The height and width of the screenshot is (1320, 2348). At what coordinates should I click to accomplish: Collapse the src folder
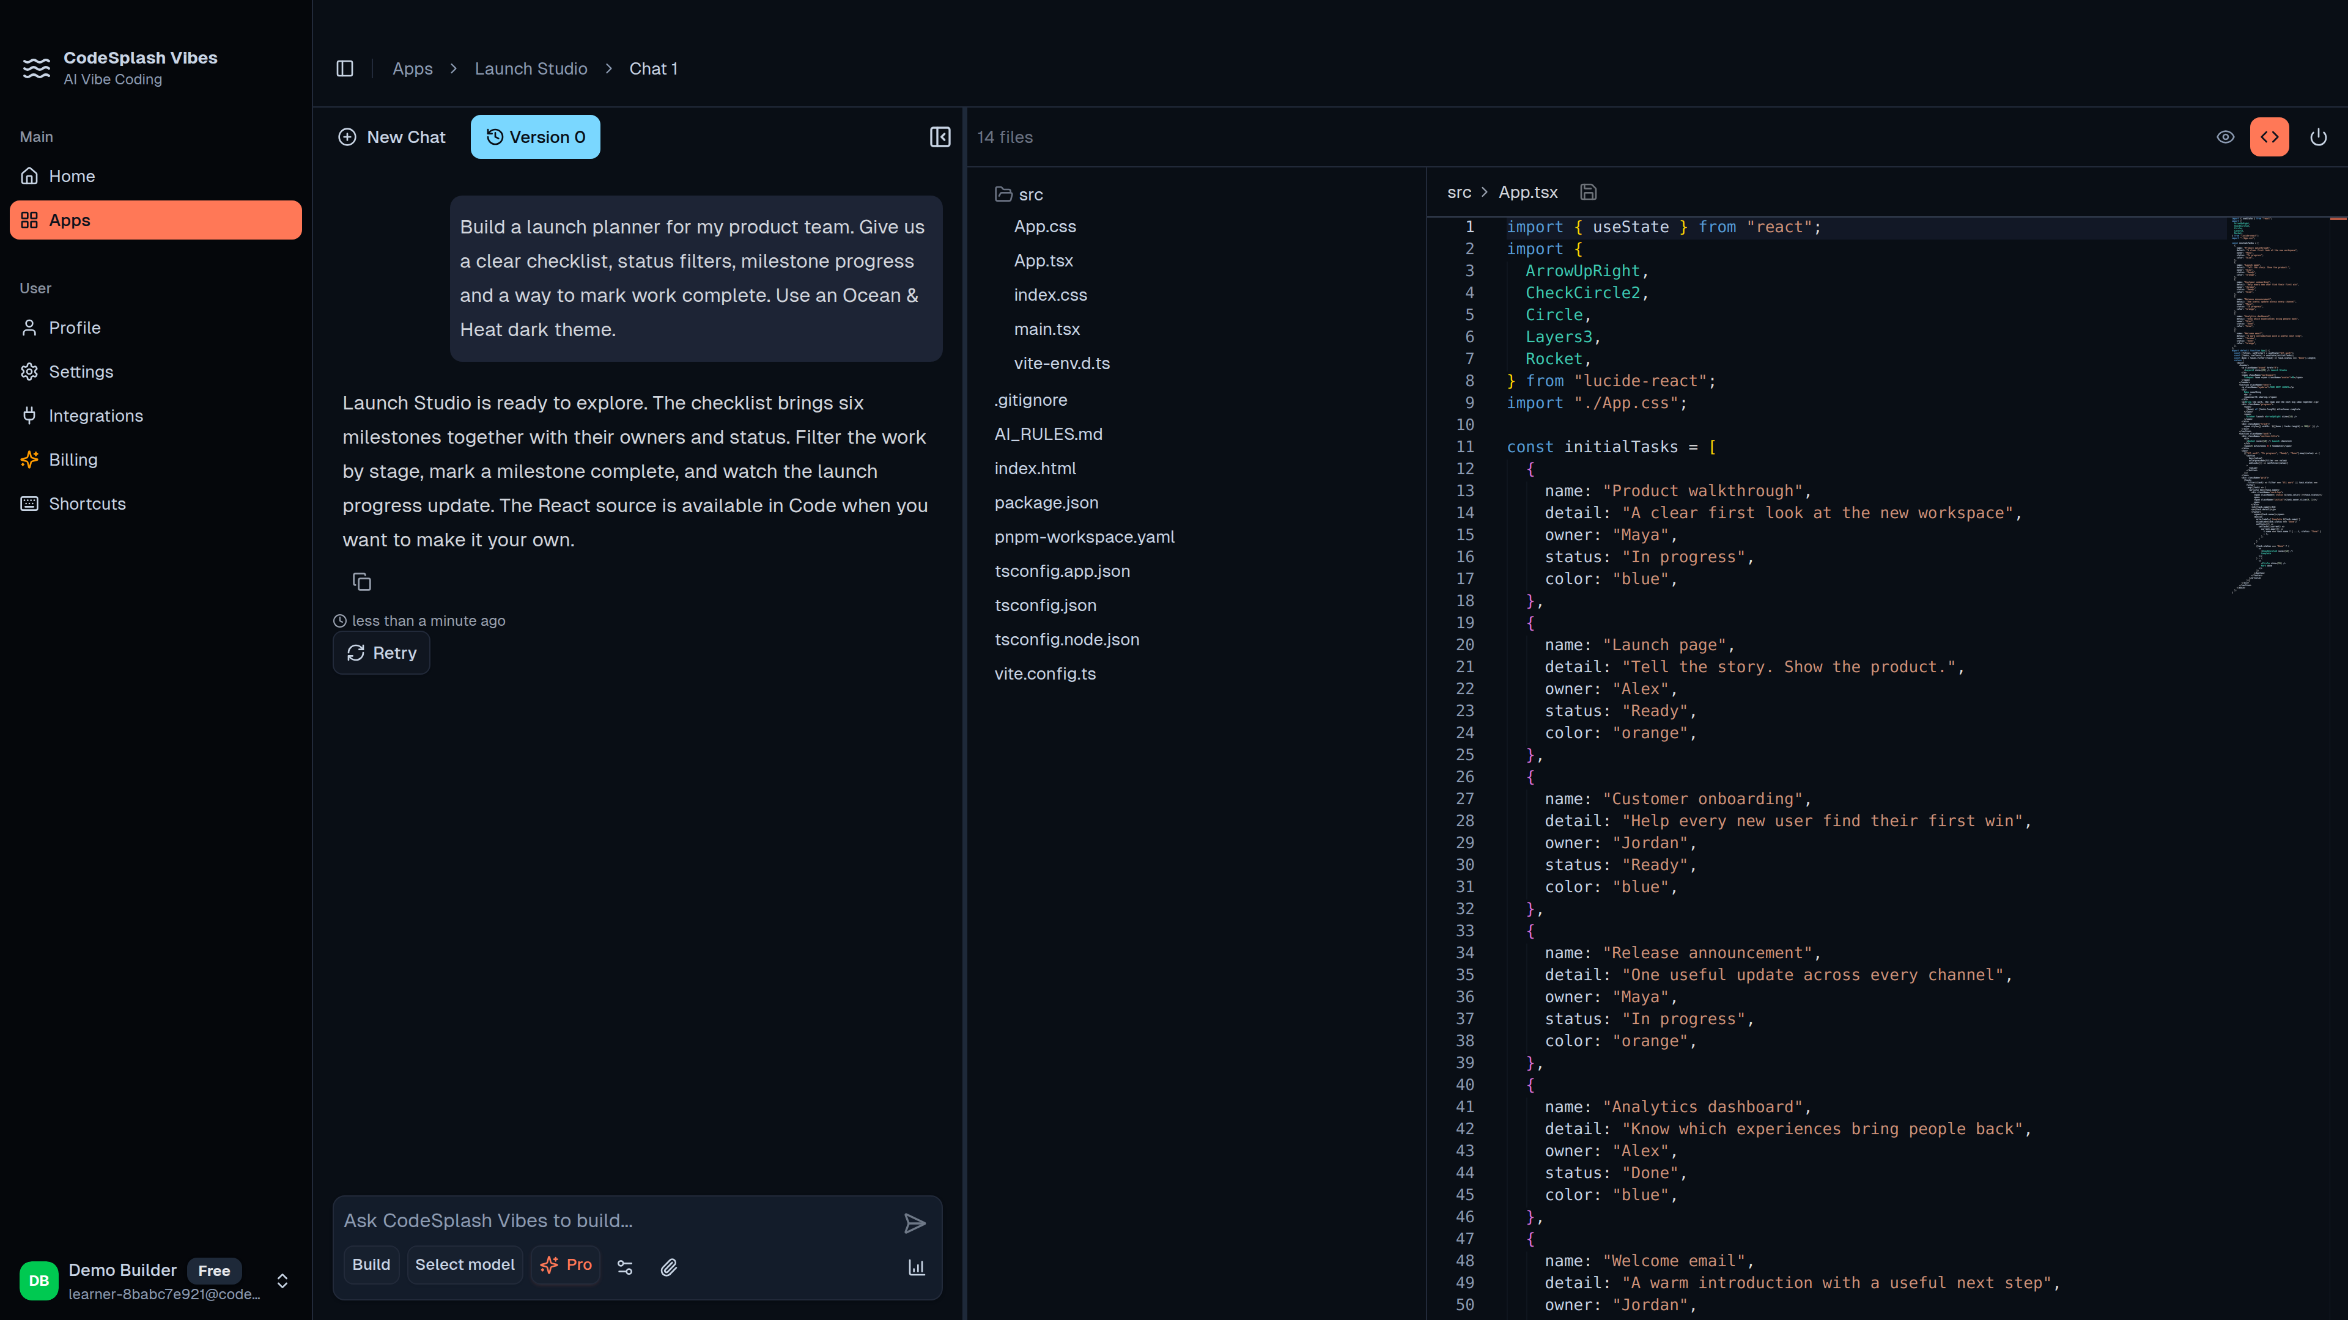pos(1019,194)
